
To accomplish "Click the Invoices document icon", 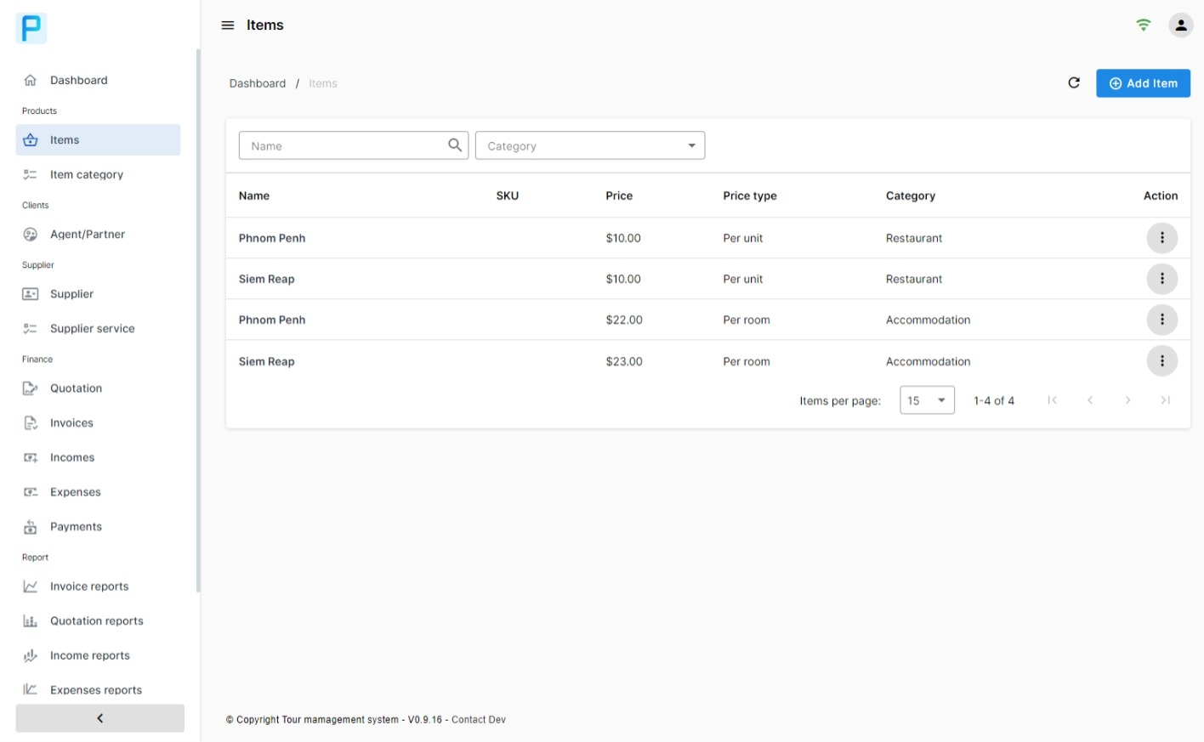I will (31, 423).
